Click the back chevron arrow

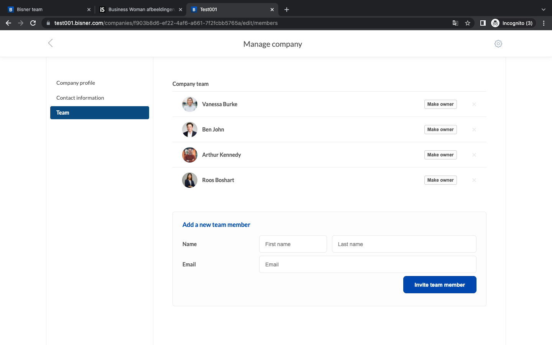point(50,43)
